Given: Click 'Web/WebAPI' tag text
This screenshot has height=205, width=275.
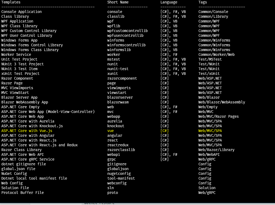Looking at the screenshot, I should [209, 154].
